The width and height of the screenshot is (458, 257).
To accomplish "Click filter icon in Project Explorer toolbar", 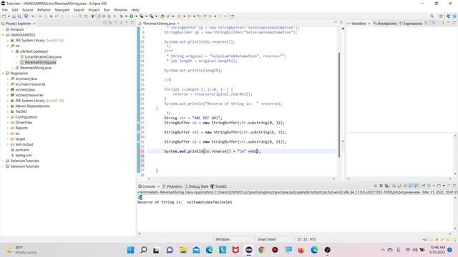I will [x=115, y=23].
